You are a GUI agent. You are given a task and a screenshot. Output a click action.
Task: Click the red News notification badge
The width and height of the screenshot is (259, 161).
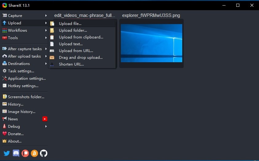pos(45,119)
